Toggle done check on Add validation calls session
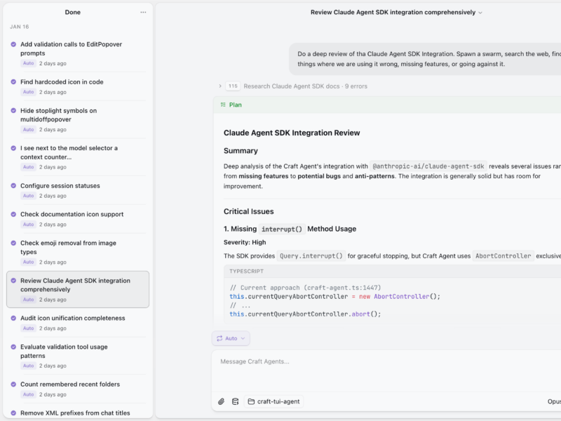 point(13,44)
